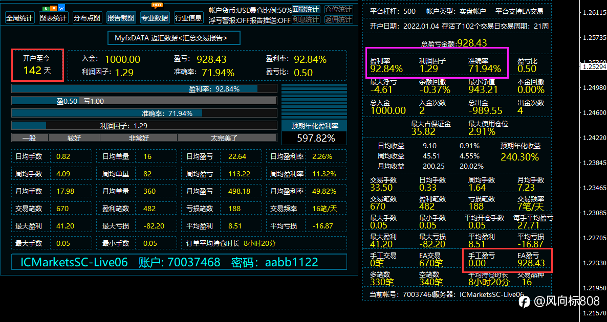Click the 密码: aabb1122 text
This screenshot has width=607, height=322.
coord(274,263)
